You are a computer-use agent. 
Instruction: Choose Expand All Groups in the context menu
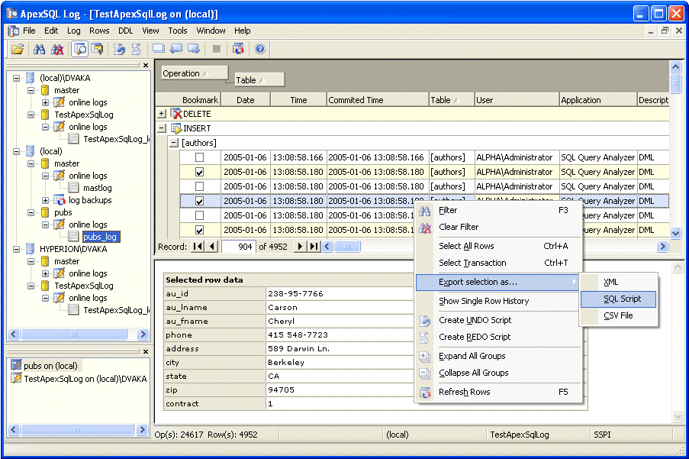[x=499, y=356]
